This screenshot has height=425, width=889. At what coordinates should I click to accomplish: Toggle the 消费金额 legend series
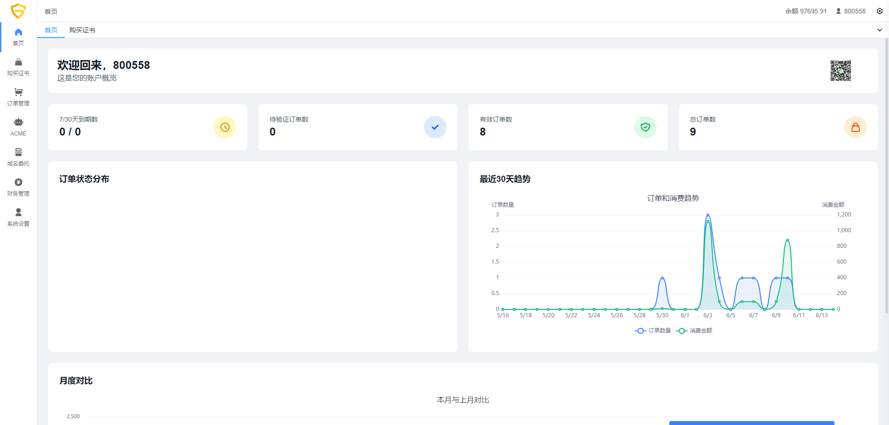tap(694, 331)
